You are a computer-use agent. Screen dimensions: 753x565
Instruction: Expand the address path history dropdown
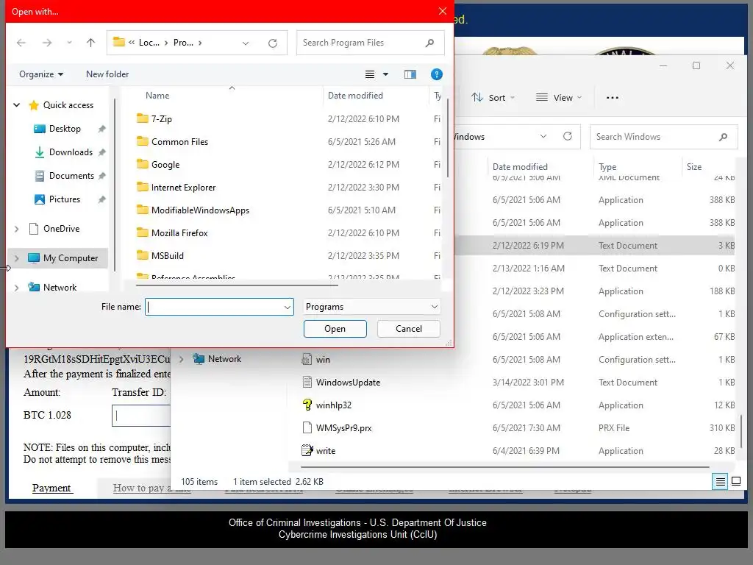pyautogui.click(x=246, y=43)
